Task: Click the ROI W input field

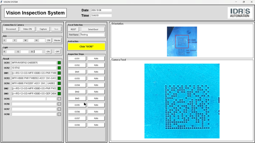Action: coord(31,40)
